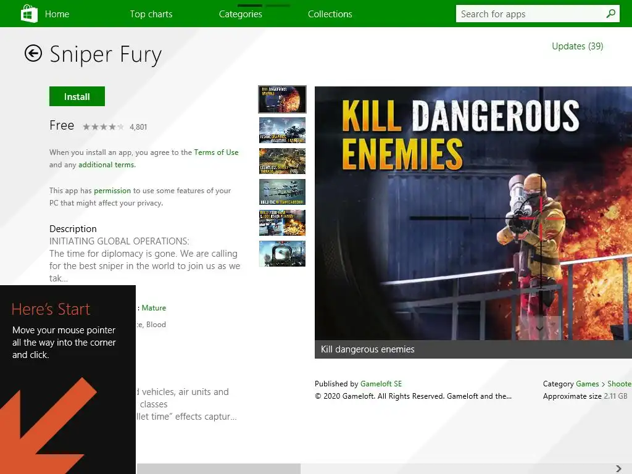Click the Approximate size 2.11 GB text
Viewport: 632px width, 474px height.
click(x=585, y=396)
